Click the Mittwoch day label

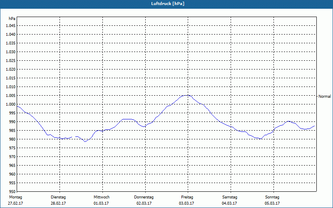tap(102, 197)
